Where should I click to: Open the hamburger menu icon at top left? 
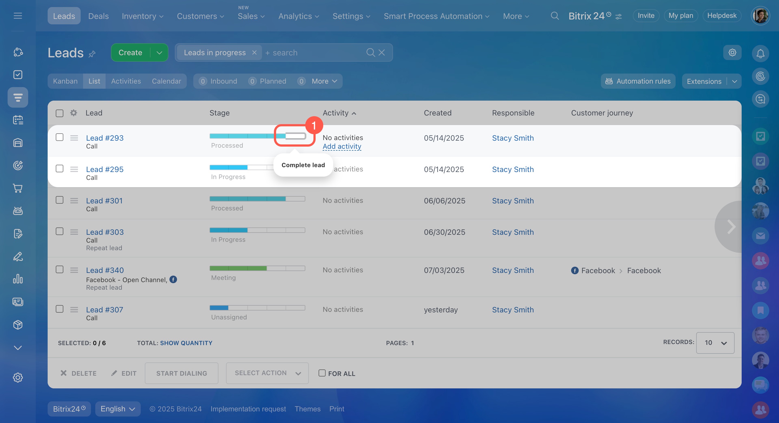pos(18,16)
